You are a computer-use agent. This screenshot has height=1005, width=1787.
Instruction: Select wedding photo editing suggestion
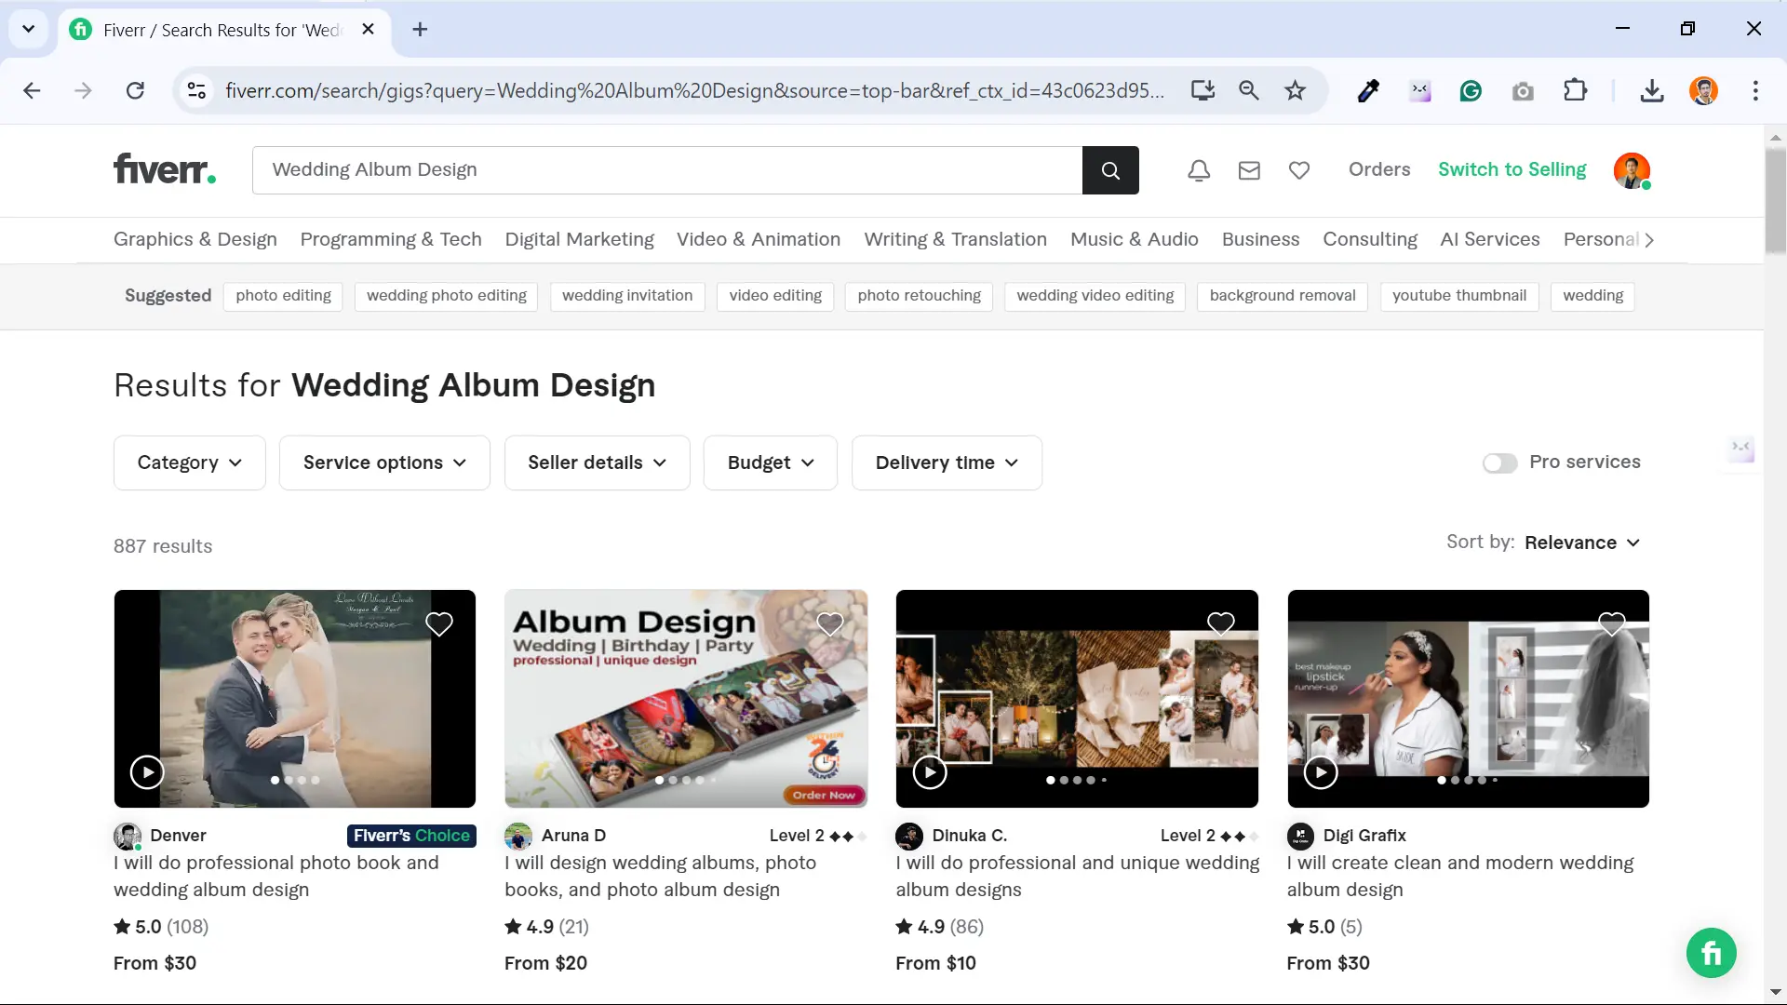tap(446, 296)
